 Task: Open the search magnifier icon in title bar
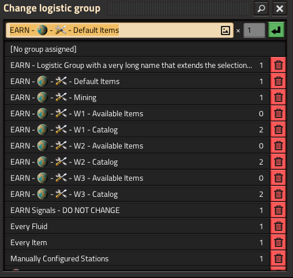tap(261, 8)
